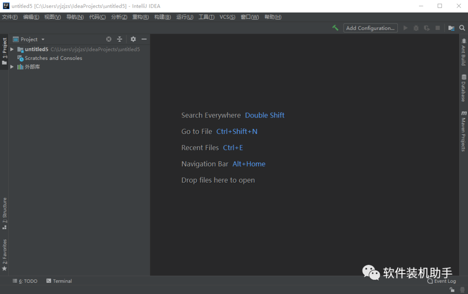
Task: Open the Ant Build tool window
Action: tap(464, 52)
